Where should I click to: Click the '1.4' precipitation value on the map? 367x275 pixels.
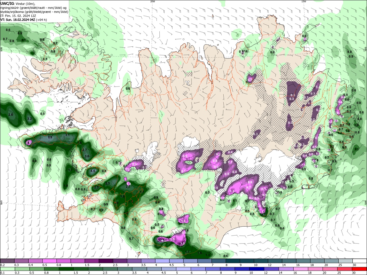pyautogui.click(x=66, y=186)
